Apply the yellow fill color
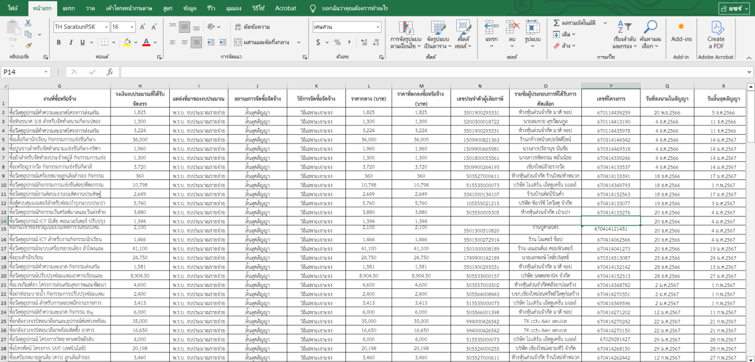 tap(127, 42)
